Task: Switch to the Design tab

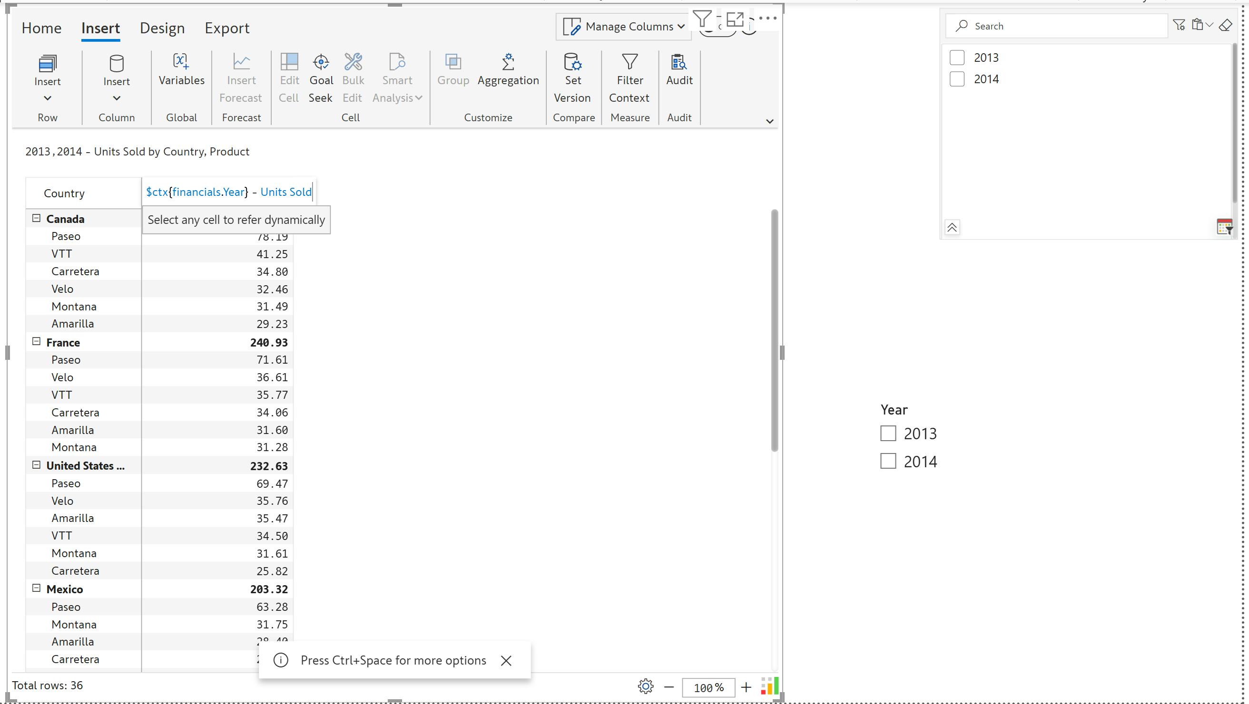Action: (x=162, y=28)
